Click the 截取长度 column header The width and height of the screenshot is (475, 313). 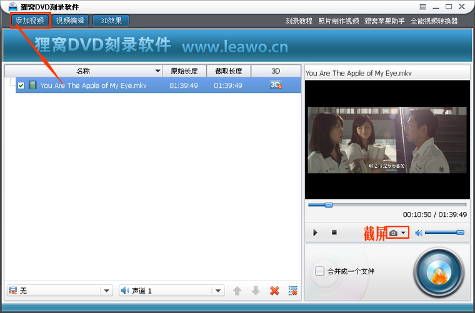pyautogui.click(x=229, y=71)
